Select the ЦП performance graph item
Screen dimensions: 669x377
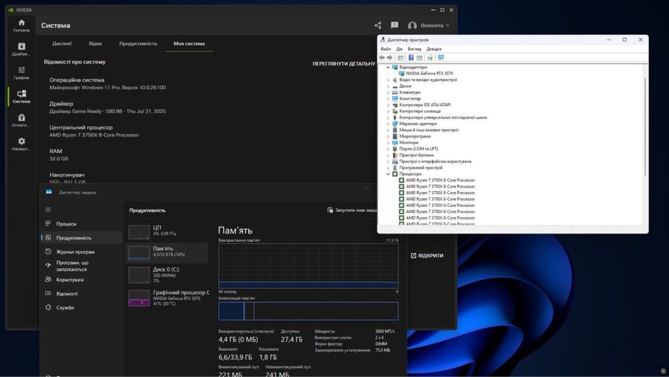coord(168,231)
